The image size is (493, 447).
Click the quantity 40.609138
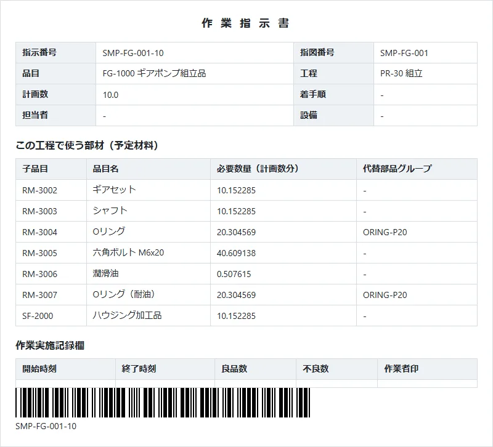236,253
